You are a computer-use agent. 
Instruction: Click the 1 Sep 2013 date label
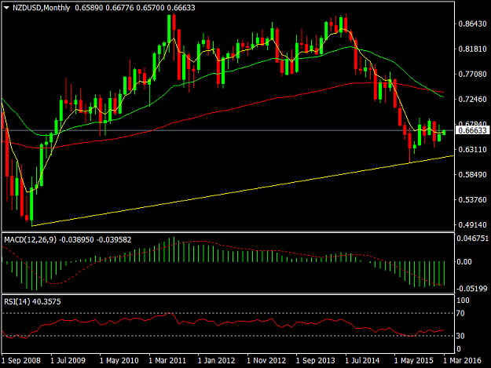[315, 360]
